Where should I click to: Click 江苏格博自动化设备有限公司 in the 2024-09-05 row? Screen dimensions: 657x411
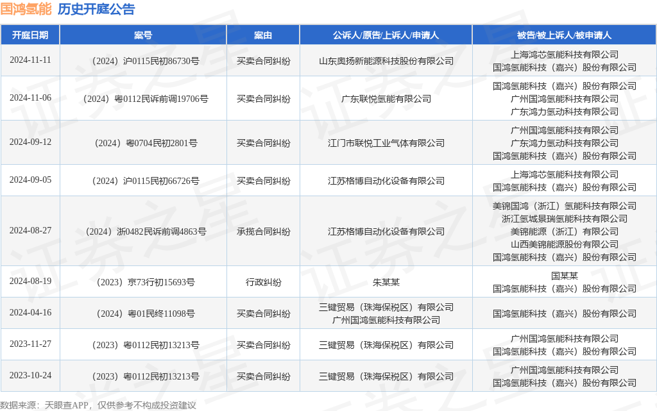[x=386, y=181]
